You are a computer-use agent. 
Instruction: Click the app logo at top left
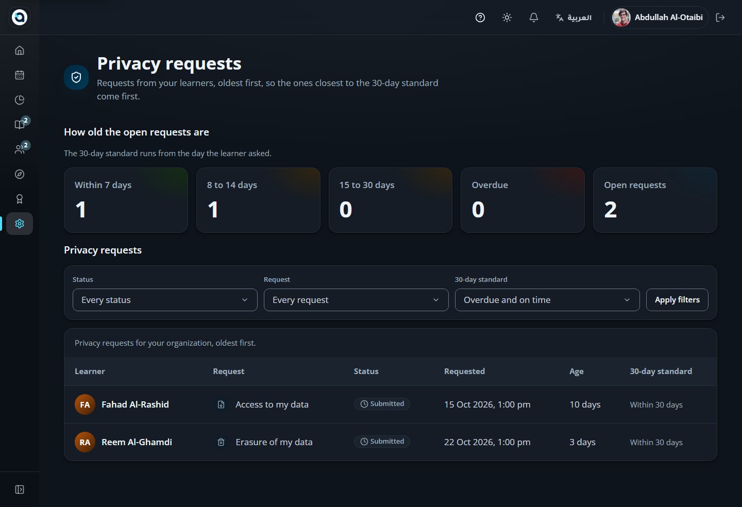[x=20, y=18]
